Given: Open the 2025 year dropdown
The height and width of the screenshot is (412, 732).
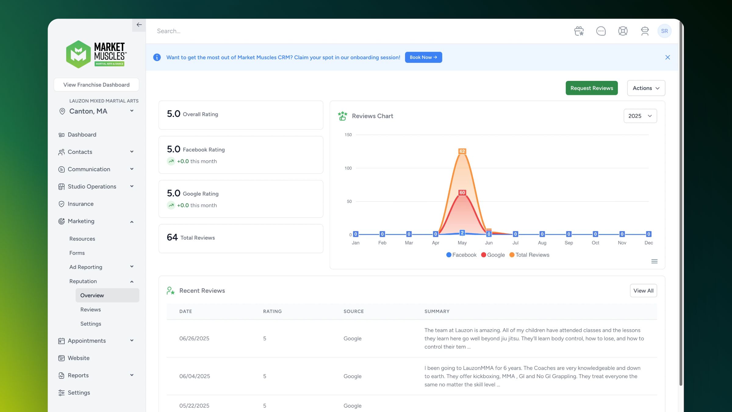Looking at the screenshot, I should point(640,116).
